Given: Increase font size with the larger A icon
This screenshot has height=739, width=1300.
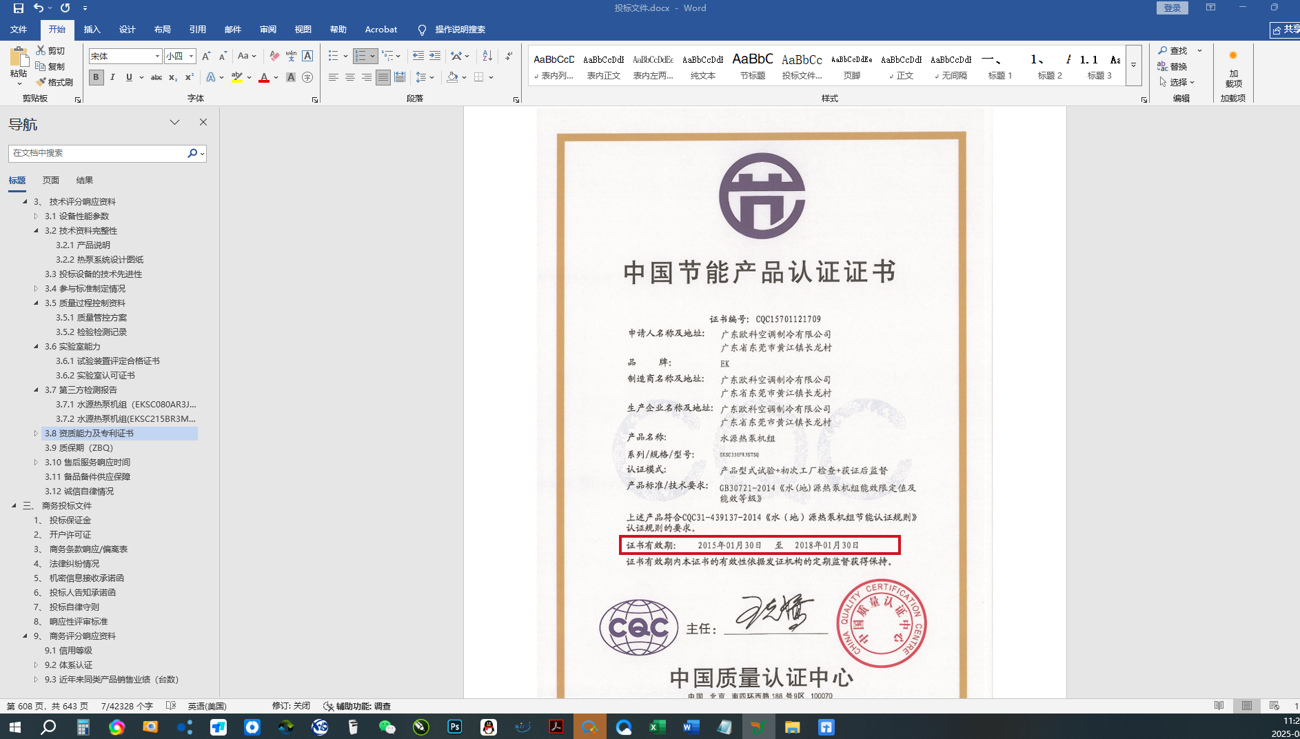Looking at the screenshot, I should pos(206,56).
